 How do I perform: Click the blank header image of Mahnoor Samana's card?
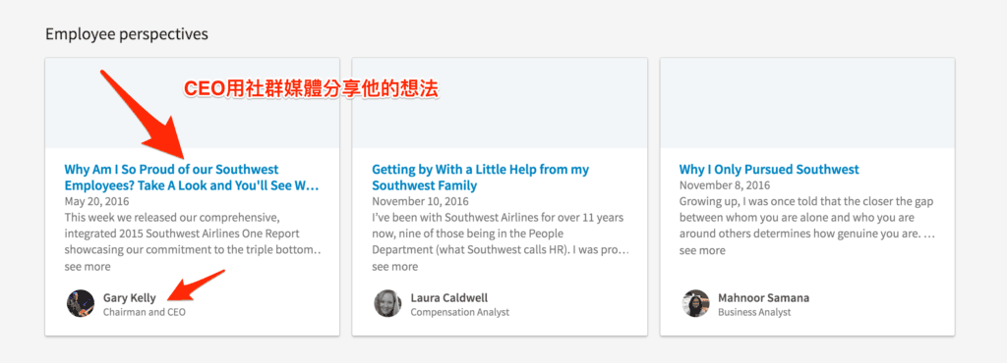(807, 103)
